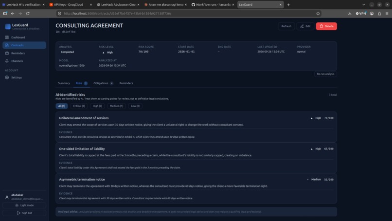The width and height of the screenshot is (392, 221).
Task: Select the Contracts sidebar item
Action: (x=24, y=45)
